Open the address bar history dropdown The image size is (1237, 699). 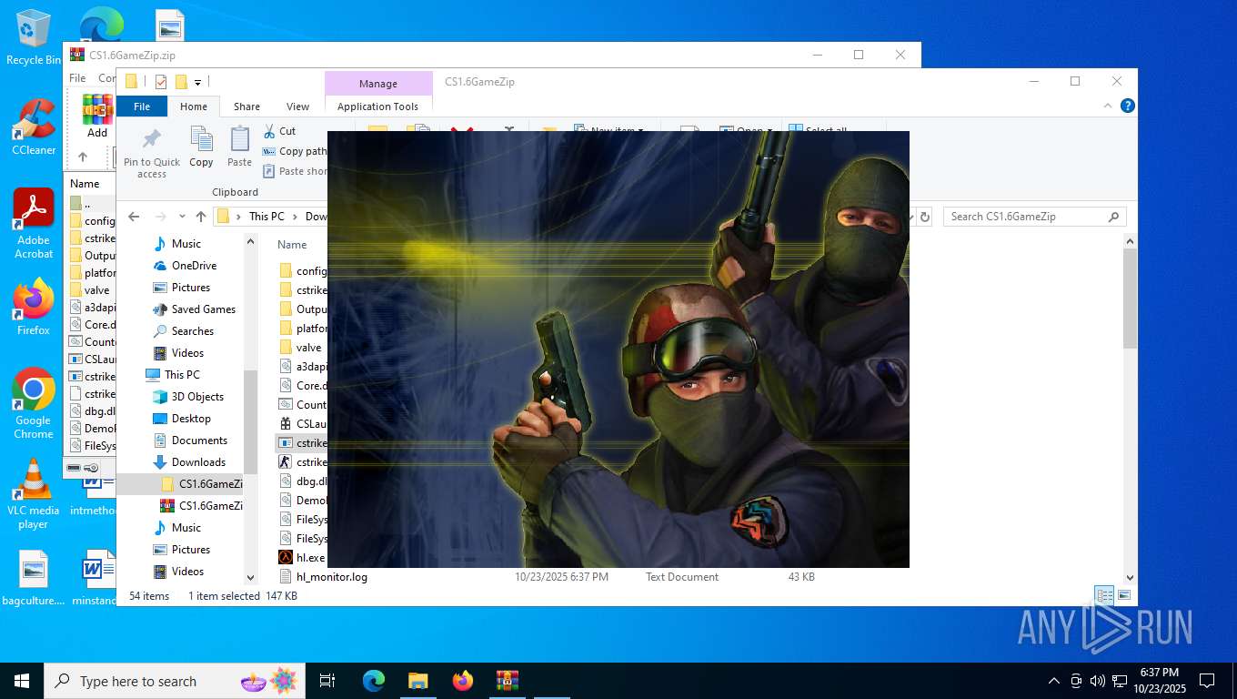click(x=910, y=217)
